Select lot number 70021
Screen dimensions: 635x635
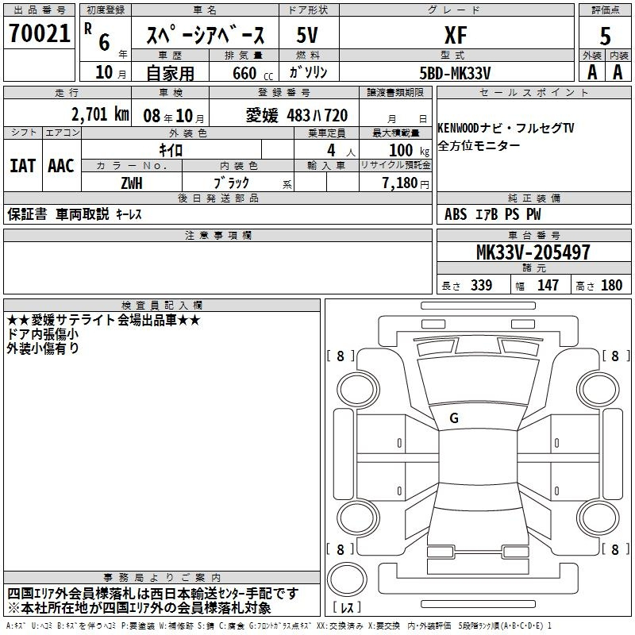click(x=39, y=34)
